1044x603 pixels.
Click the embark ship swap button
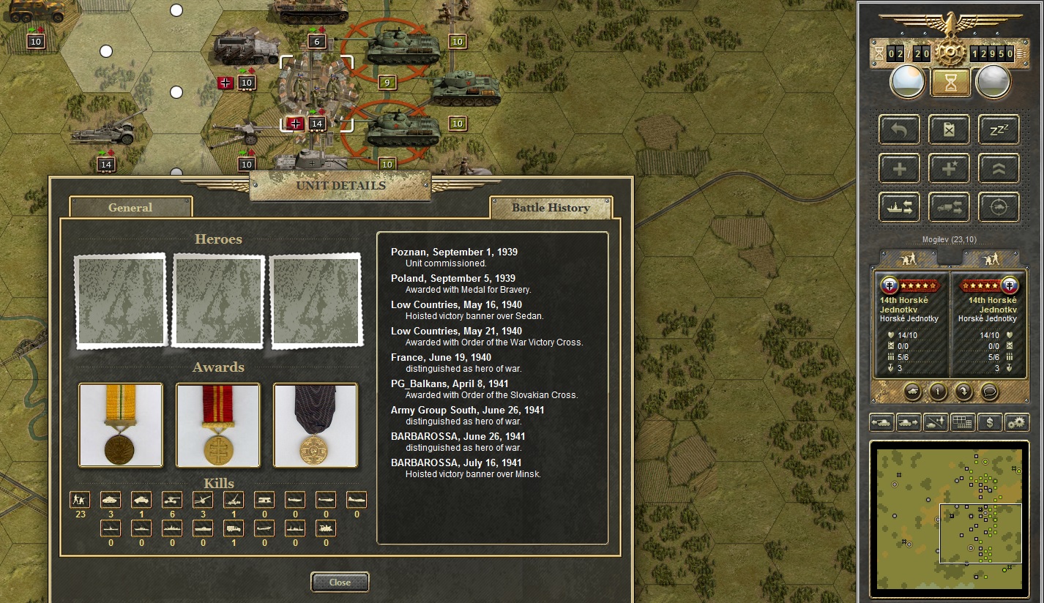[900, 207]
